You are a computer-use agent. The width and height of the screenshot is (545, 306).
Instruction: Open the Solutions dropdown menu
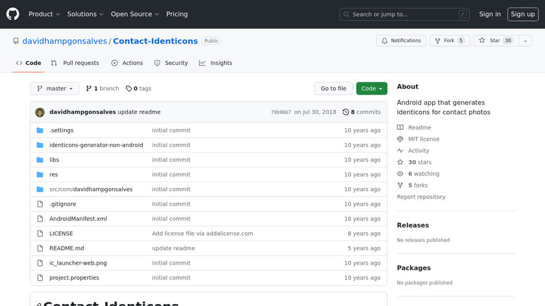85,14
